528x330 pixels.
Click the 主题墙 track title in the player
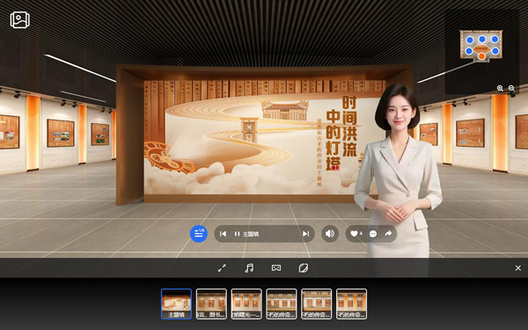251,234
